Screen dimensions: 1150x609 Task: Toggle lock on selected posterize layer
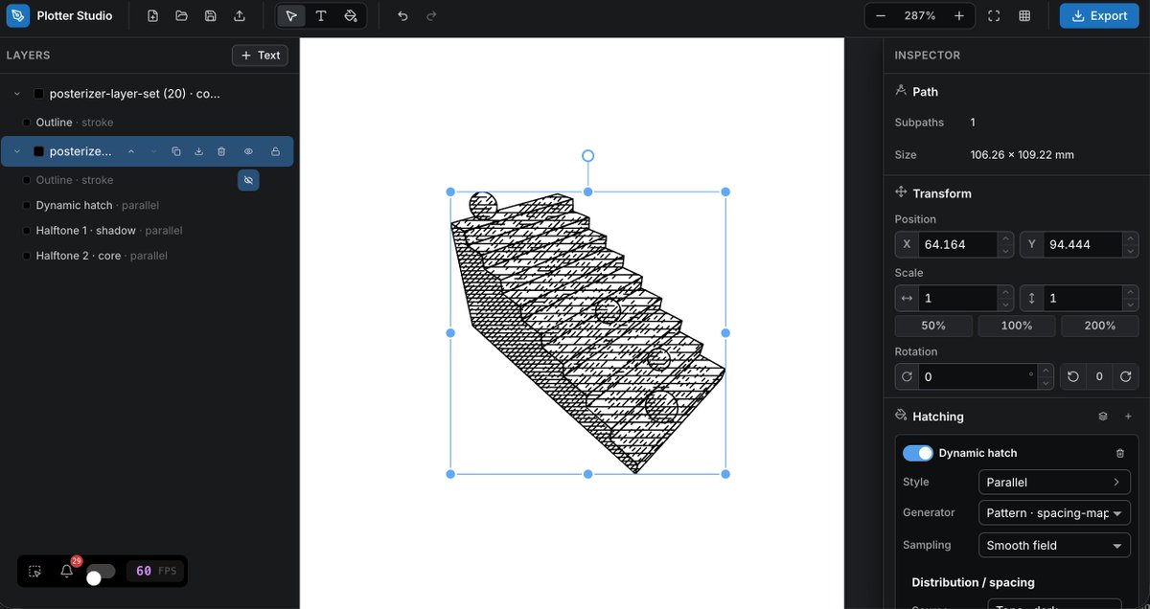tap(275, 151)
